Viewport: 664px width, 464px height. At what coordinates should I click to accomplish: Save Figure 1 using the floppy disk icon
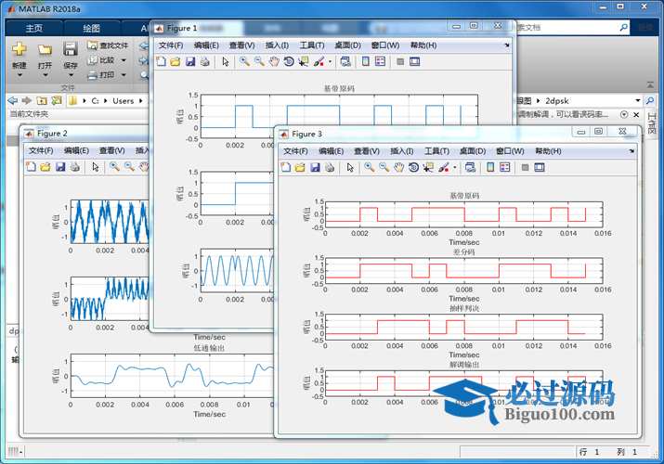tap(190, 62)
